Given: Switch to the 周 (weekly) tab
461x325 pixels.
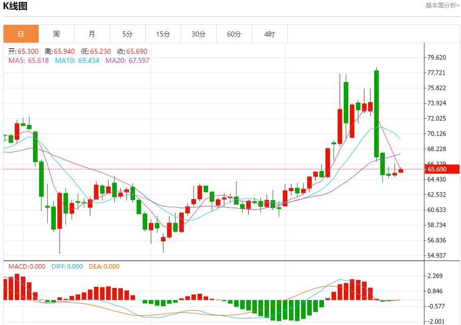Looking at the screenshot, I should click(x=56, y=34).
